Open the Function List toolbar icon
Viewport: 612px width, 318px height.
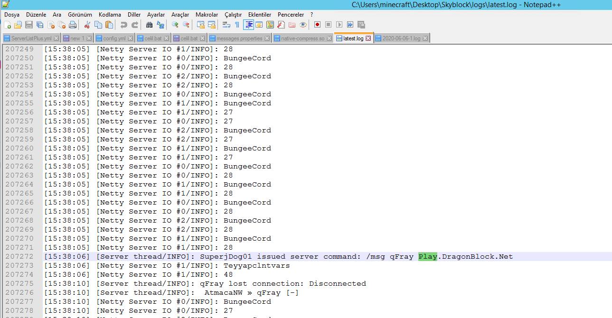pyautogui.click(x=281, y=25)
